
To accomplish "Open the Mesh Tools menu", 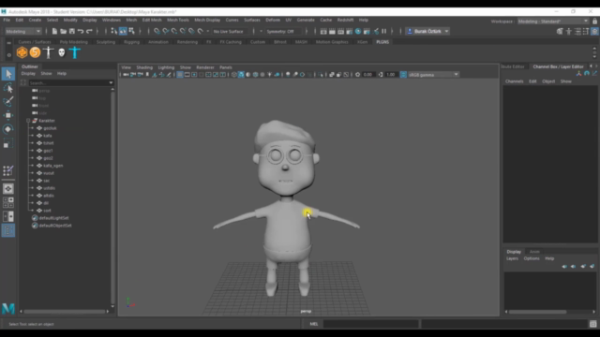I will point(178,20).
